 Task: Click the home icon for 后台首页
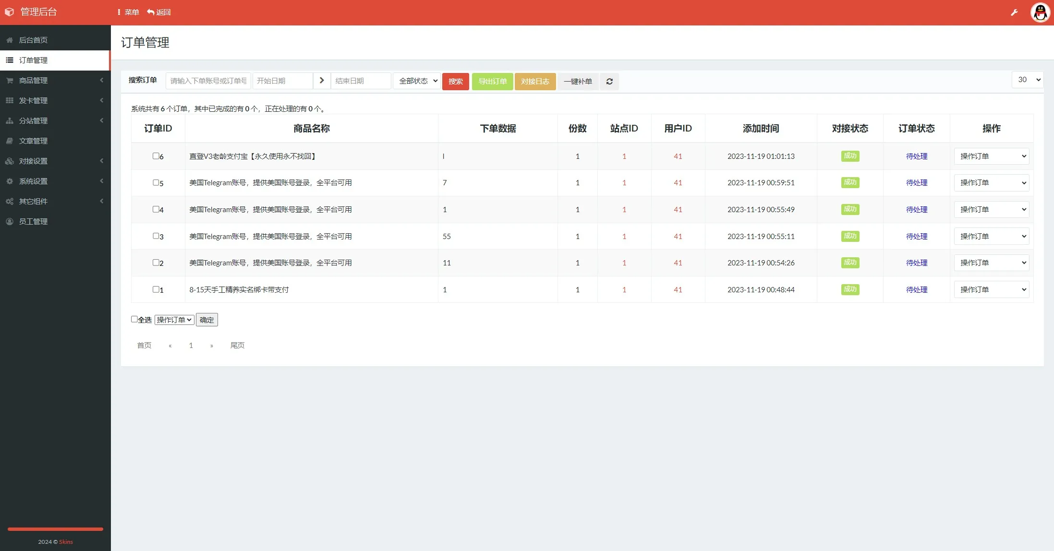[x=10, y=40]
